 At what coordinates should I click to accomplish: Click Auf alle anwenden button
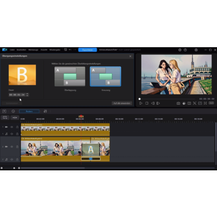click(122, 103)
